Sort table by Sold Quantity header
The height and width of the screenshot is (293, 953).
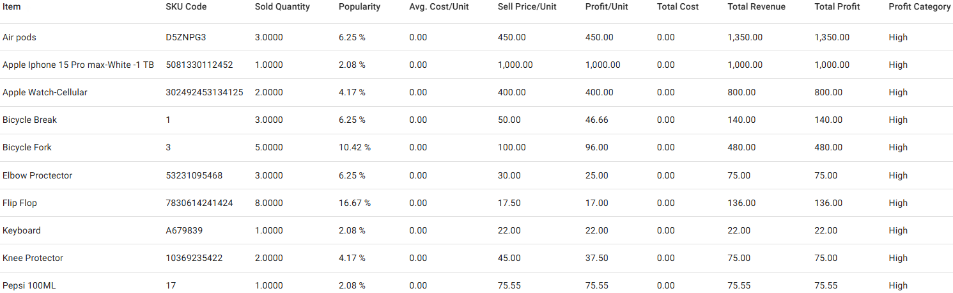(x=282, y=7)
